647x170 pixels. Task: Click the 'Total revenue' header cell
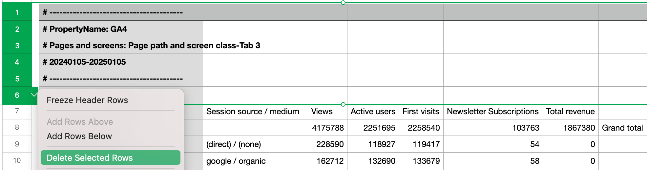pos(571,112)
